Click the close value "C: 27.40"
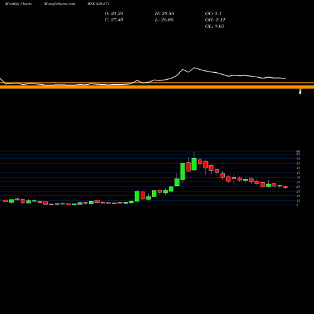The height and width of the screenshot is (314, 314). pyautogui.click(x=114, y=20)
